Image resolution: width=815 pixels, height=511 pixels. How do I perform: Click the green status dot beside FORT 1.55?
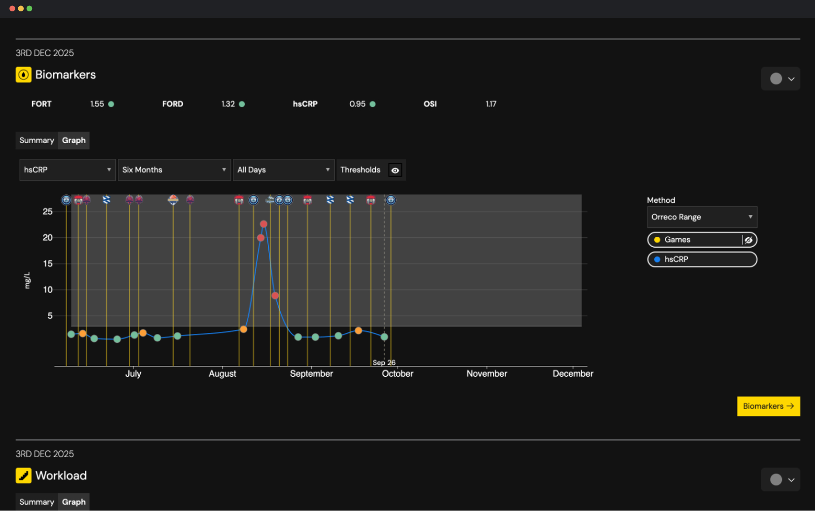(111, 104)
